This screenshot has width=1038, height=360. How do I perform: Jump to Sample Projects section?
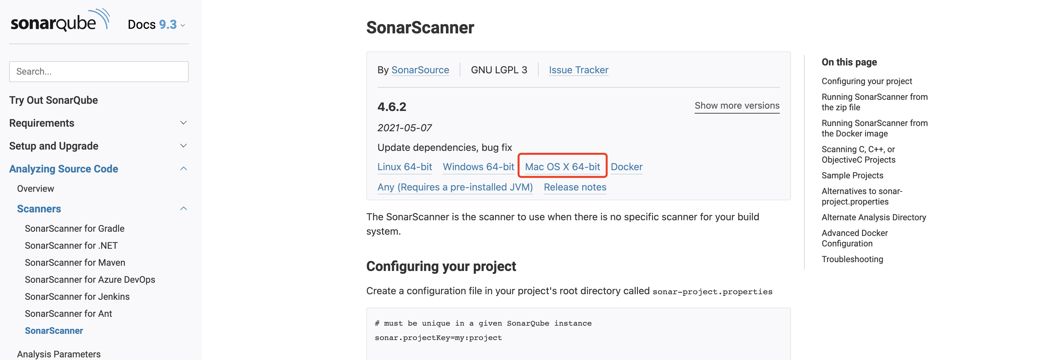click(852, 175)
